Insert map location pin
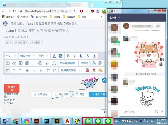Image resolution: width=168 pixels, height=125 pixels. click(94, 70)
